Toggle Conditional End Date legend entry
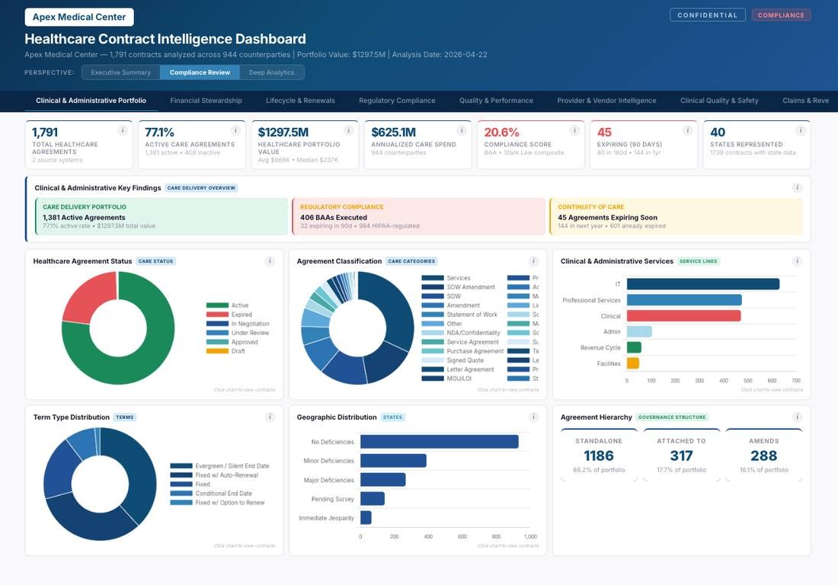 [x=210, y=493]
